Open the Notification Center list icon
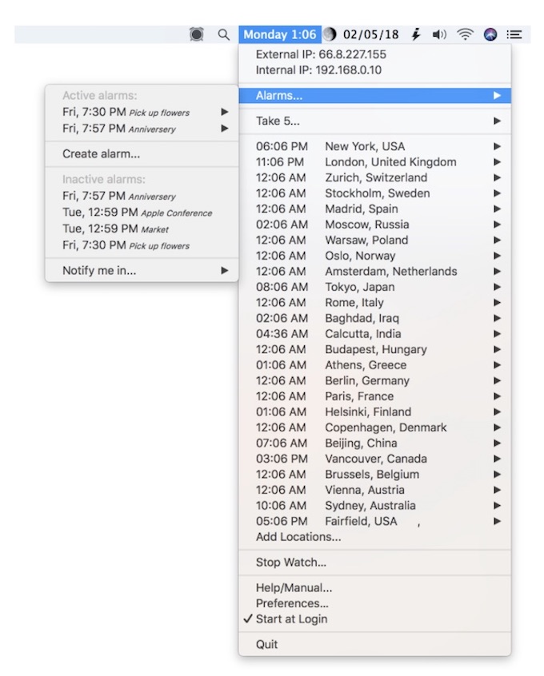Screen dimensions: 544x676 [514, 34]
